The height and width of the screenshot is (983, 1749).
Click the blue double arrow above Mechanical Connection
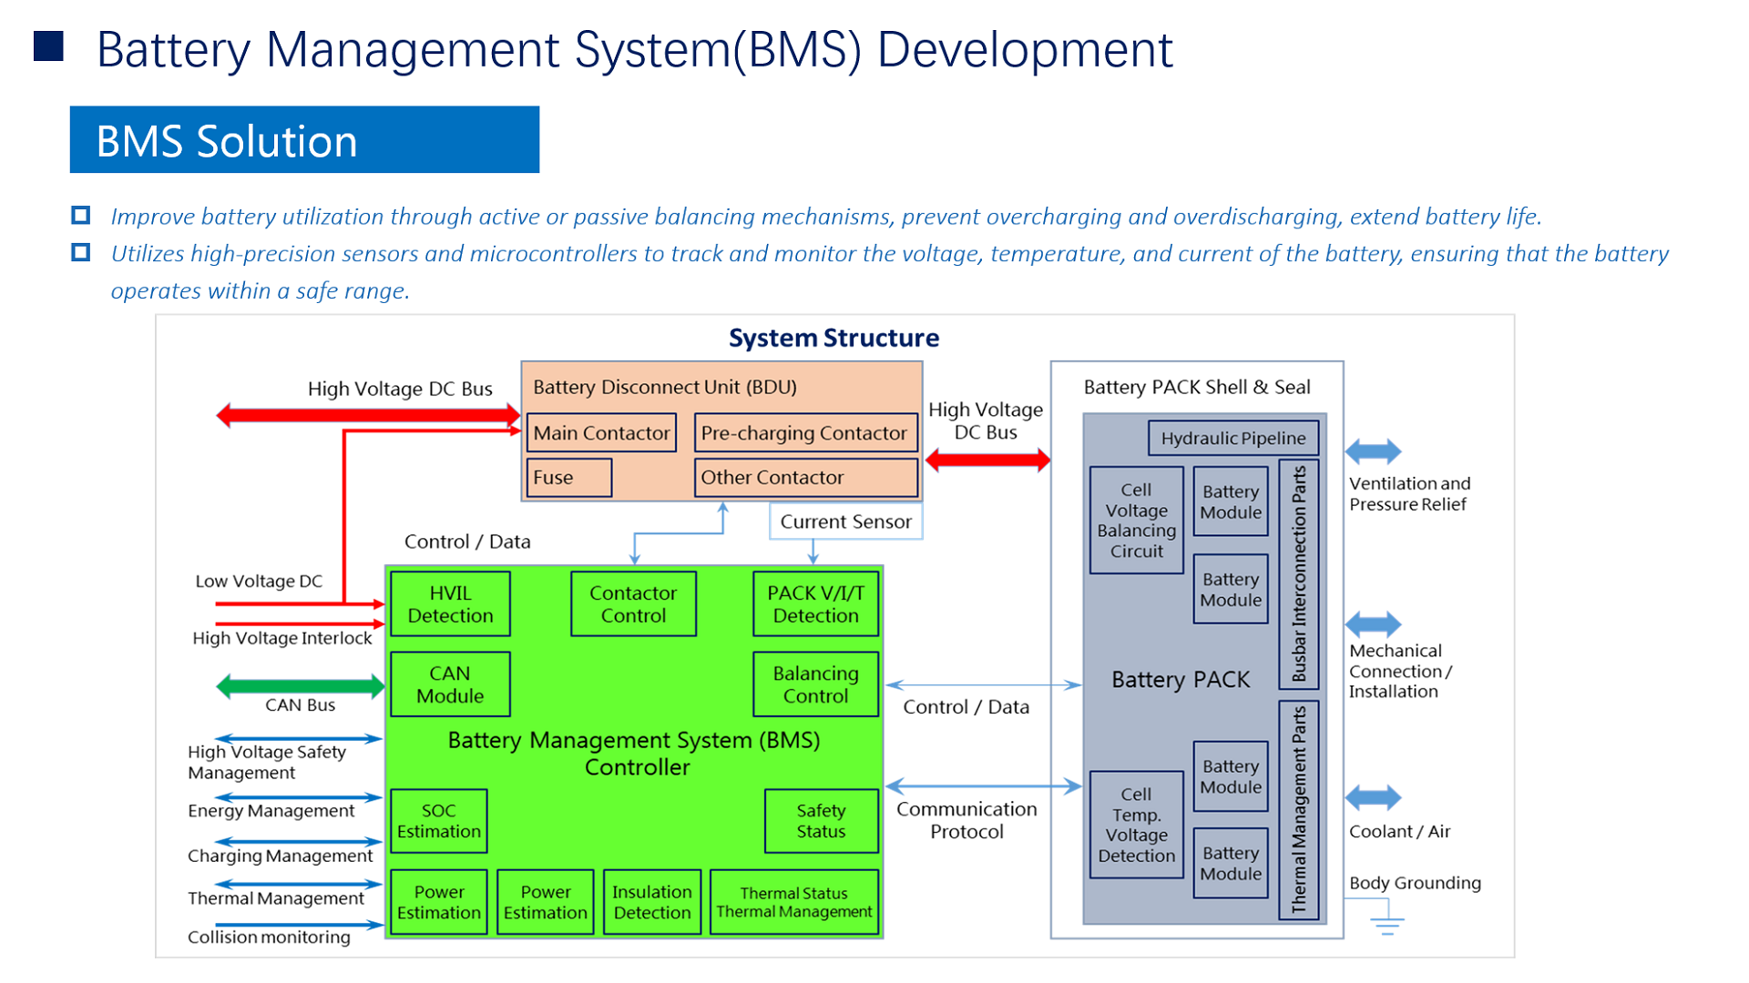(x=1373, y=624)
